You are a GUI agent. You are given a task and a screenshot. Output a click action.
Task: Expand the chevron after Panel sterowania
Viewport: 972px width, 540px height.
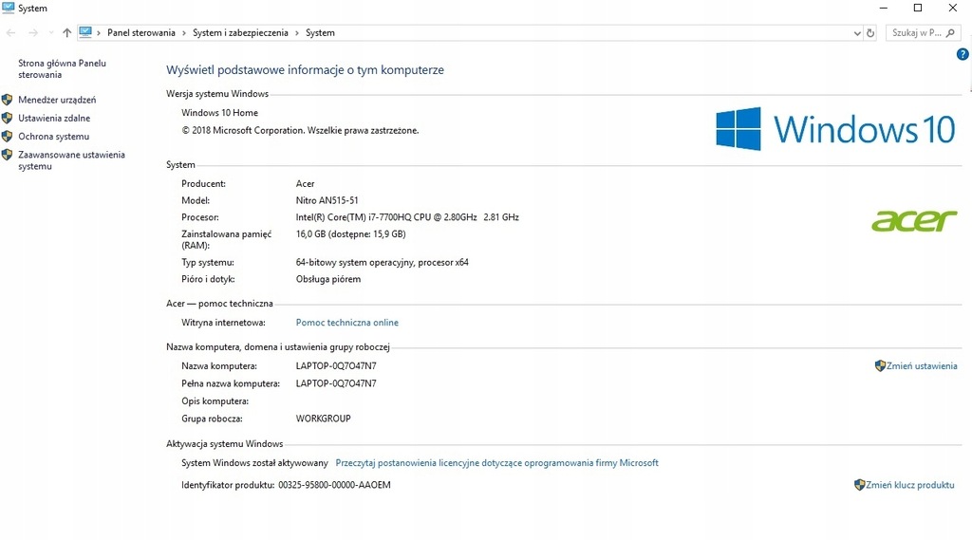point(184,33)
